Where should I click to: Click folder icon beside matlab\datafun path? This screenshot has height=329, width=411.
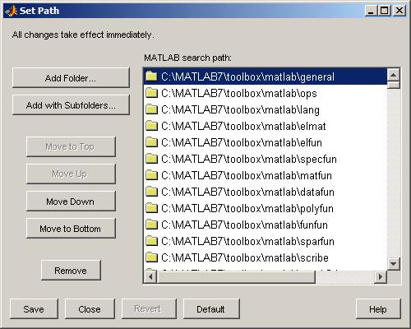[151, 192]
